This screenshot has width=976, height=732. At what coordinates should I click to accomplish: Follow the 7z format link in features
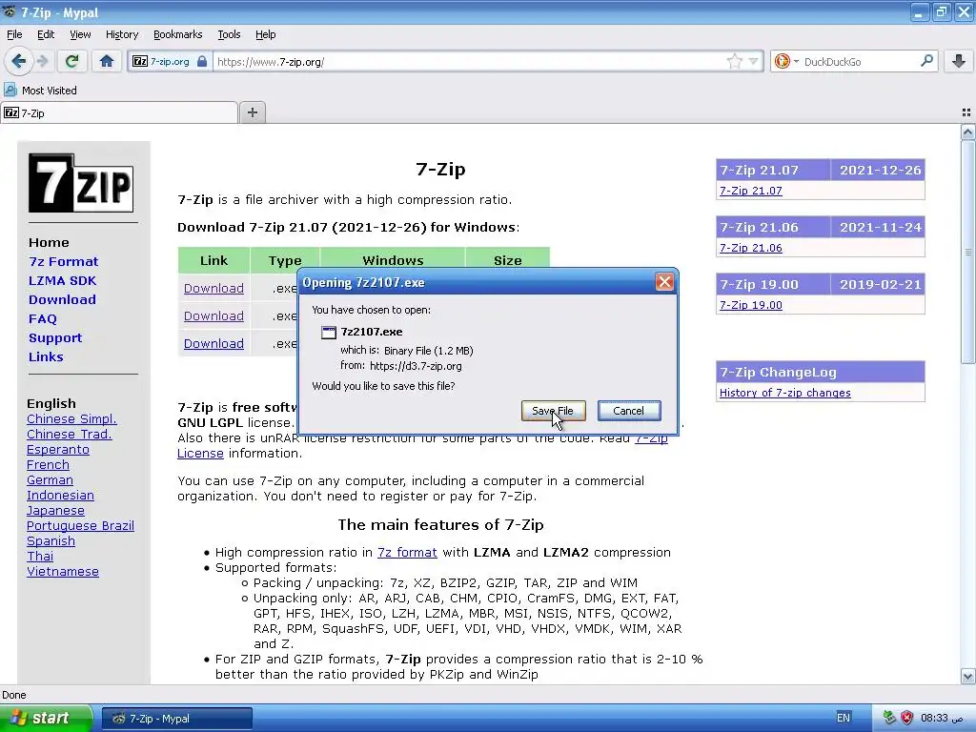pos(407,552)
